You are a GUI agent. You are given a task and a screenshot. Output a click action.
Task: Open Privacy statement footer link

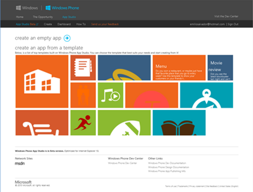pyautogui.click(x=197, y=186)
